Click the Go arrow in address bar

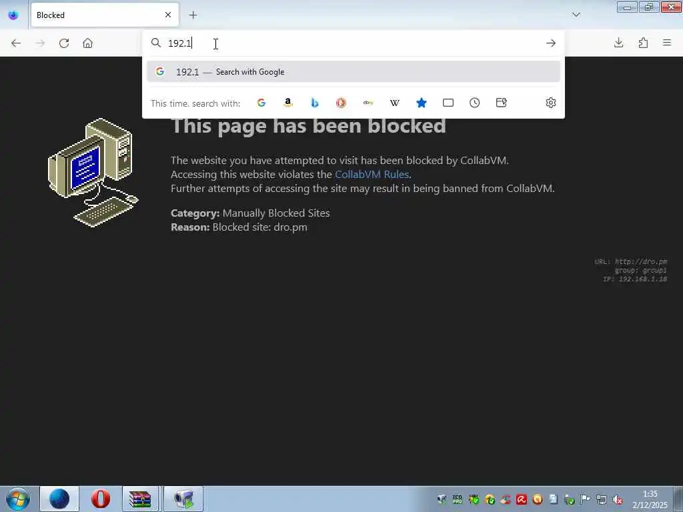550,43
